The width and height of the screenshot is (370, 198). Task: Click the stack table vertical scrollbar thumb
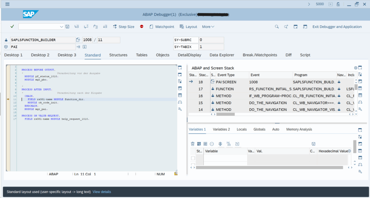click(356, 87)
